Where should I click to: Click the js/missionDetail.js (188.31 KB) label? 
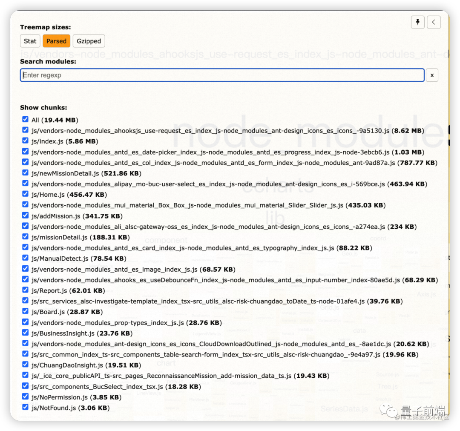(x=80, y=237)
